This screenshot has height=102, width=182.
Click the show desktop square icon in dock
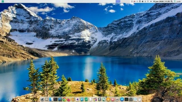tap(47, 99)
